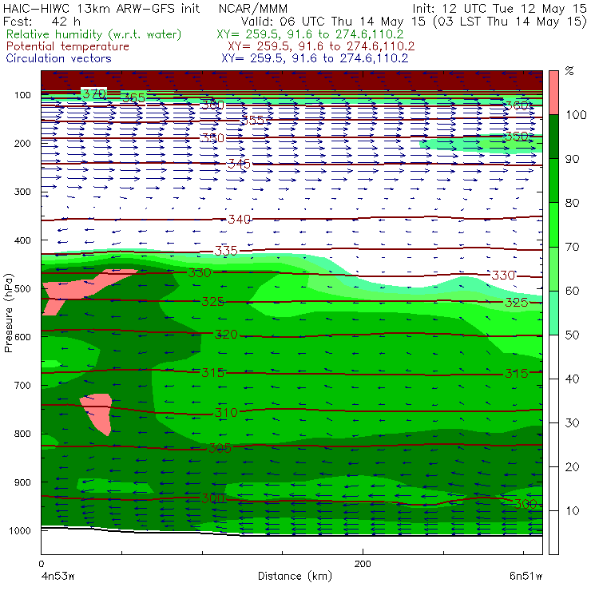Click the '1000' pressure axis label

tap(20, 530)
